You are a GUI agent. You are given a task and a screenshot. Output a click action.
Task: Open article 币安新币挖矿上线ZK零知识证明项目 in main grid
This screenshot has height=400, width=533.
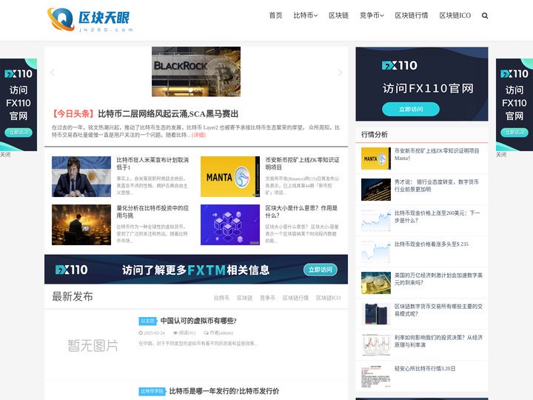(302, 163)
